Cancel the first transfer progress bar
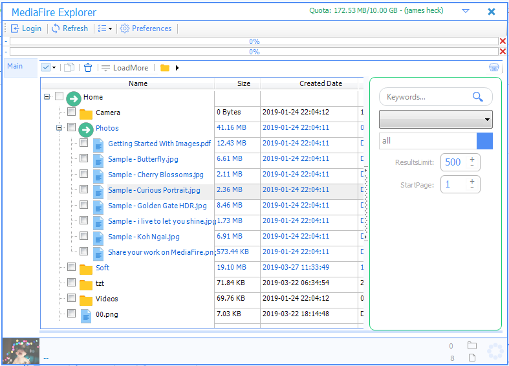Viewport: 509px width, 366px height. tap(503, 41)
